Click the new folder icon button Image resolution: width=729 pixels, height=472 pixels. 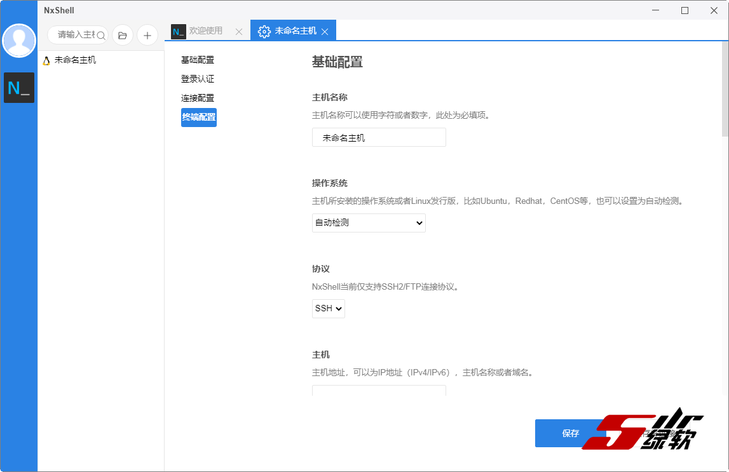click(123, 35)
